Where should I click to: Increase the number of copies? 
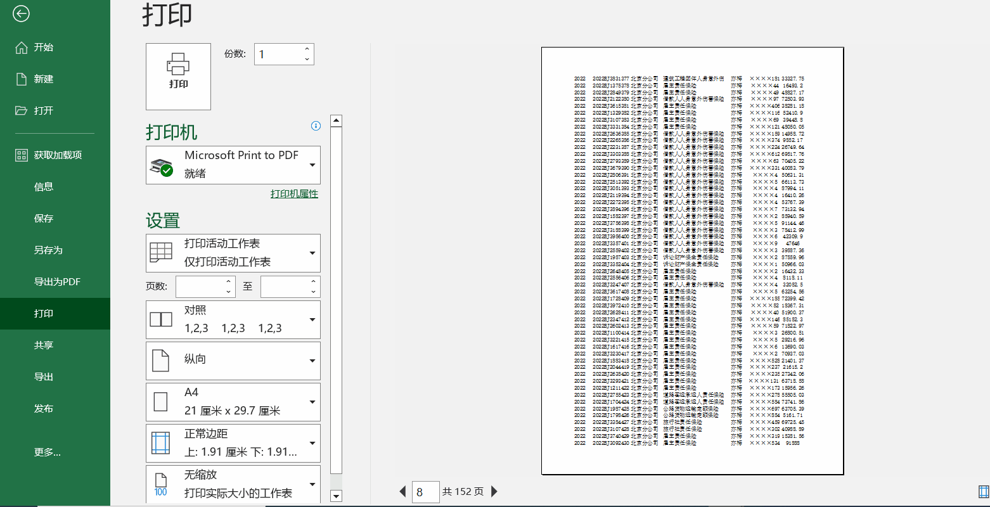click(x=307, y=49)
